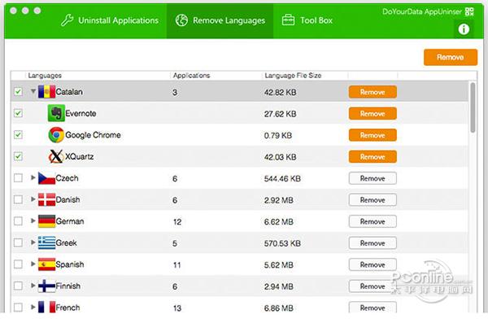Click the Spanish flag icon
The height and width of the screenshot is (319, 488).
[x=46, y=264]
